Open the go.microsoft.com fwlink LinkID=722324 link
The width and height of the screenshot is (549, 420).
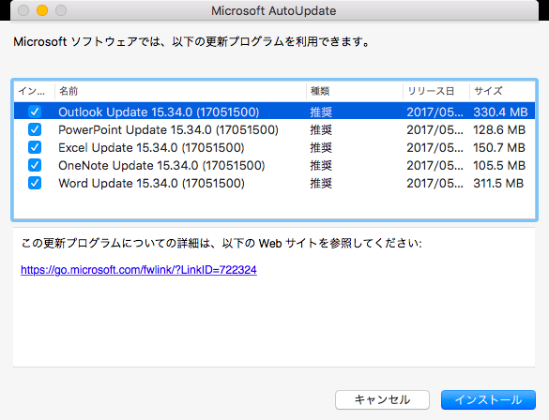[139, 270]
